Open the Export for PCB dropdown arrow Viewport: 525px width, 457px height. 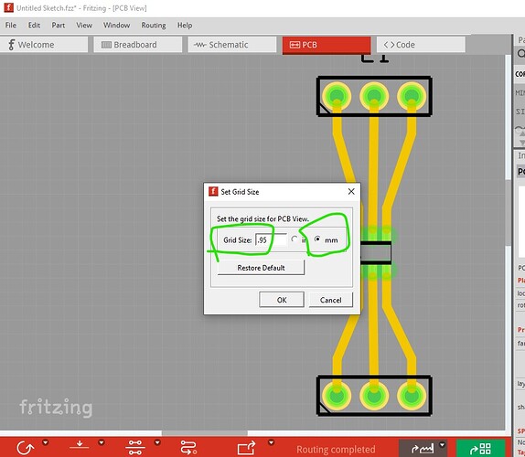(442, 445)
